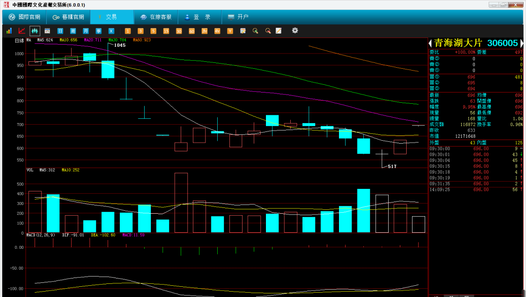Click the blue X period icon
Image resolution: width=526 pixels, height=297 pixels.
(111, 31)
